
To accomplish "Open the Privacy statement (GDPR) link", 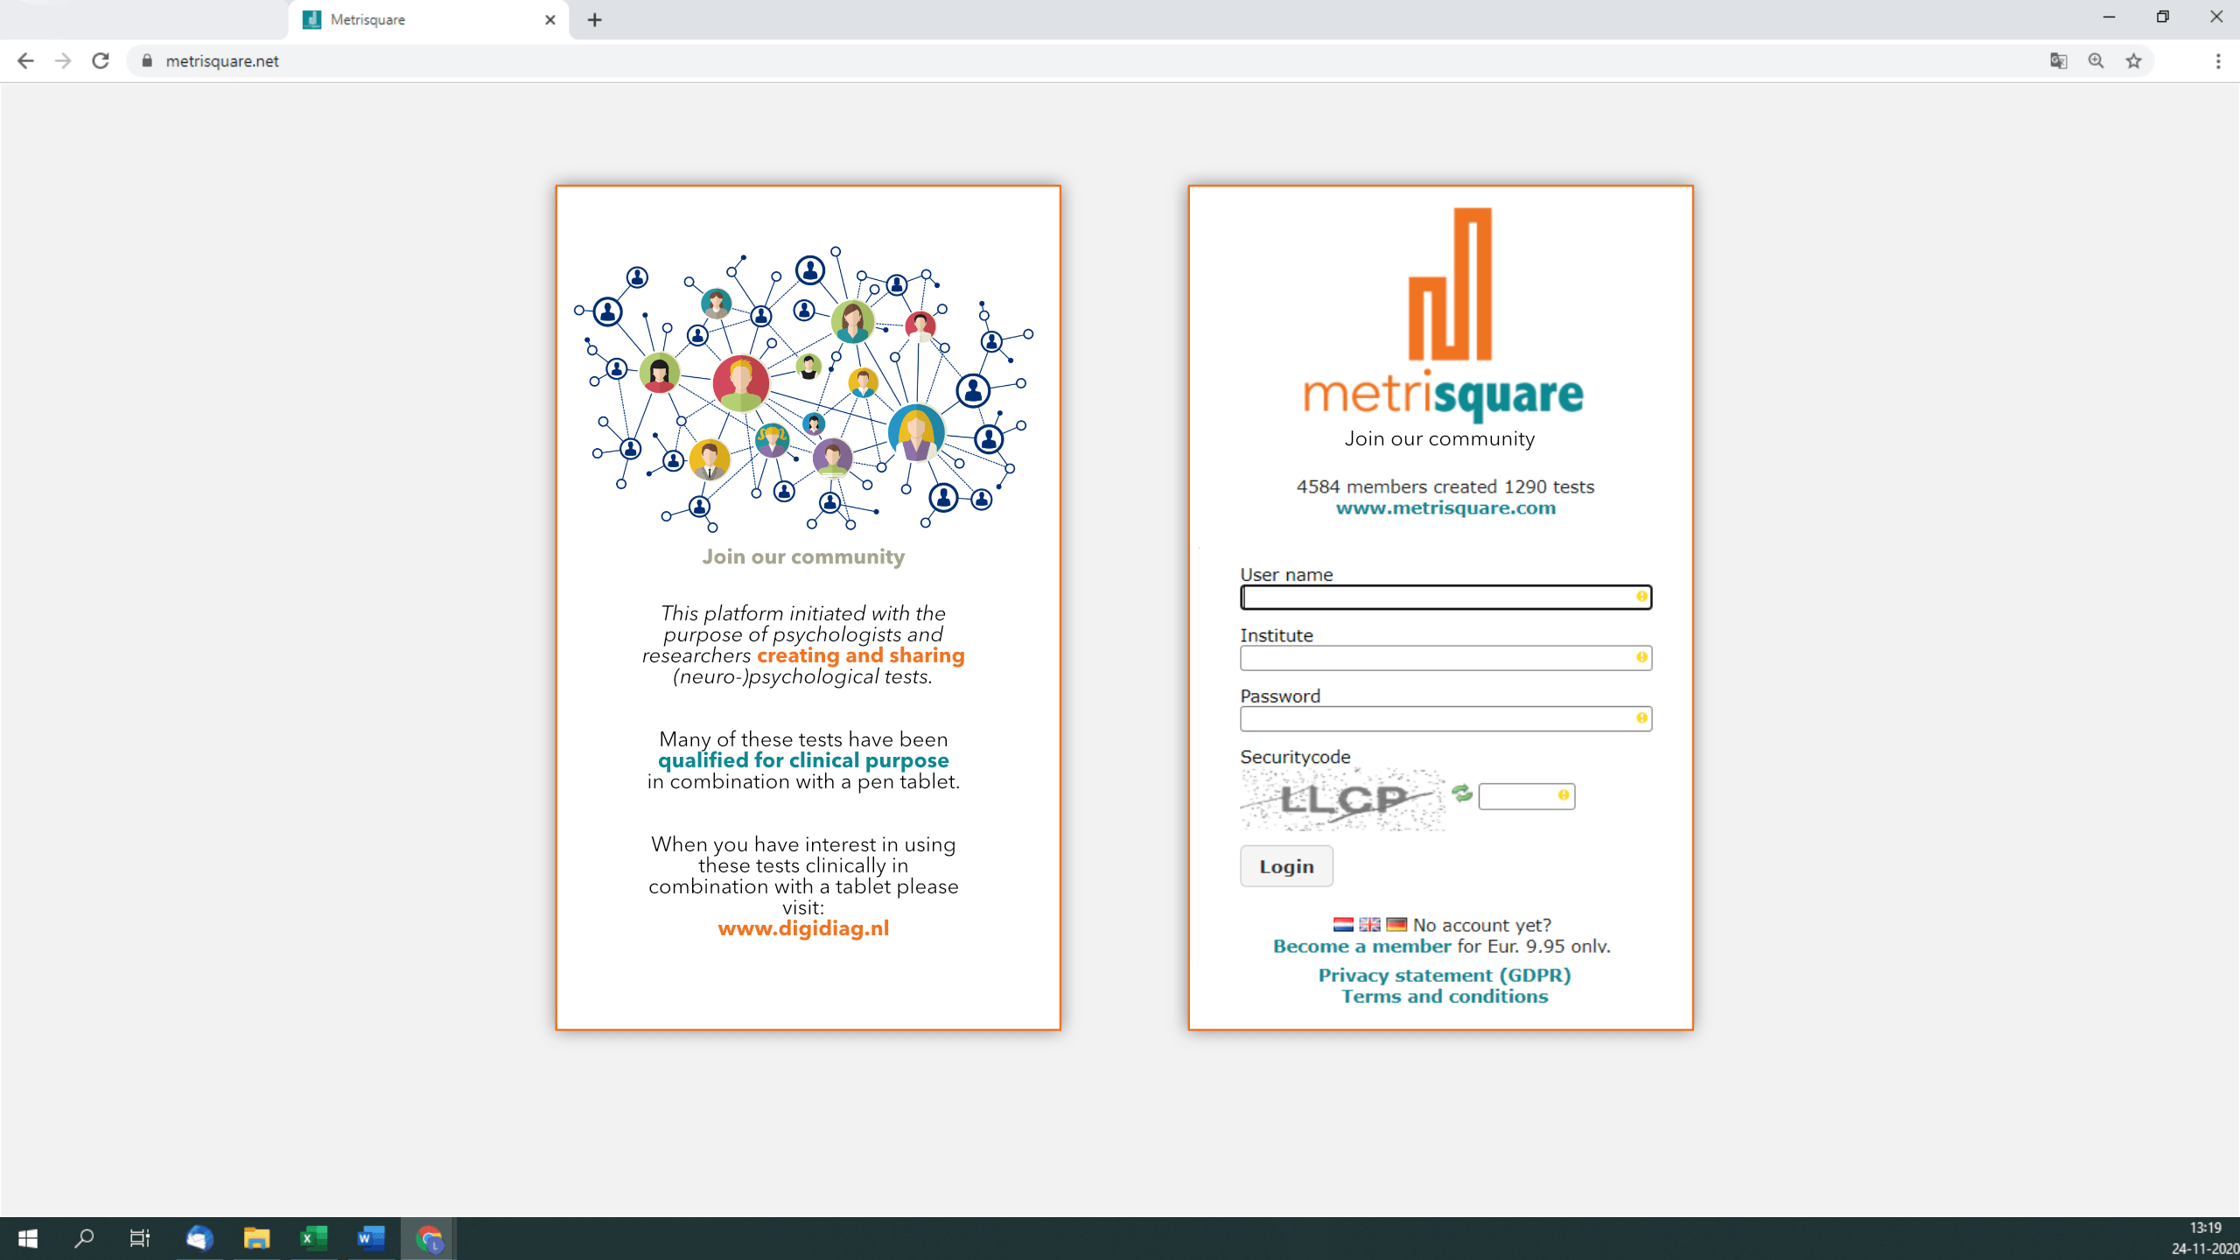I will [1445, 975].
